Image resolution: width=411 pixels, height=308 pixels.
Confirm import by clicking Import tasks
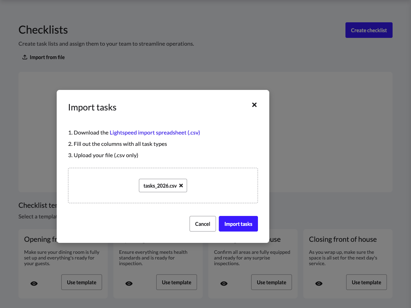(x=238, y=224)
